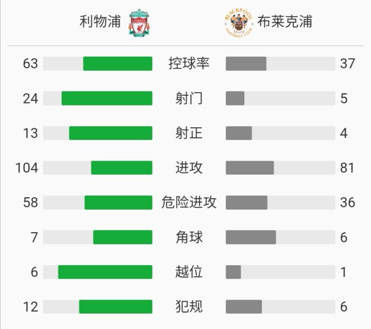This screenshot has height=329, width=371.
Task: Select the 控球率 stat label
Action: click(189, 63)
